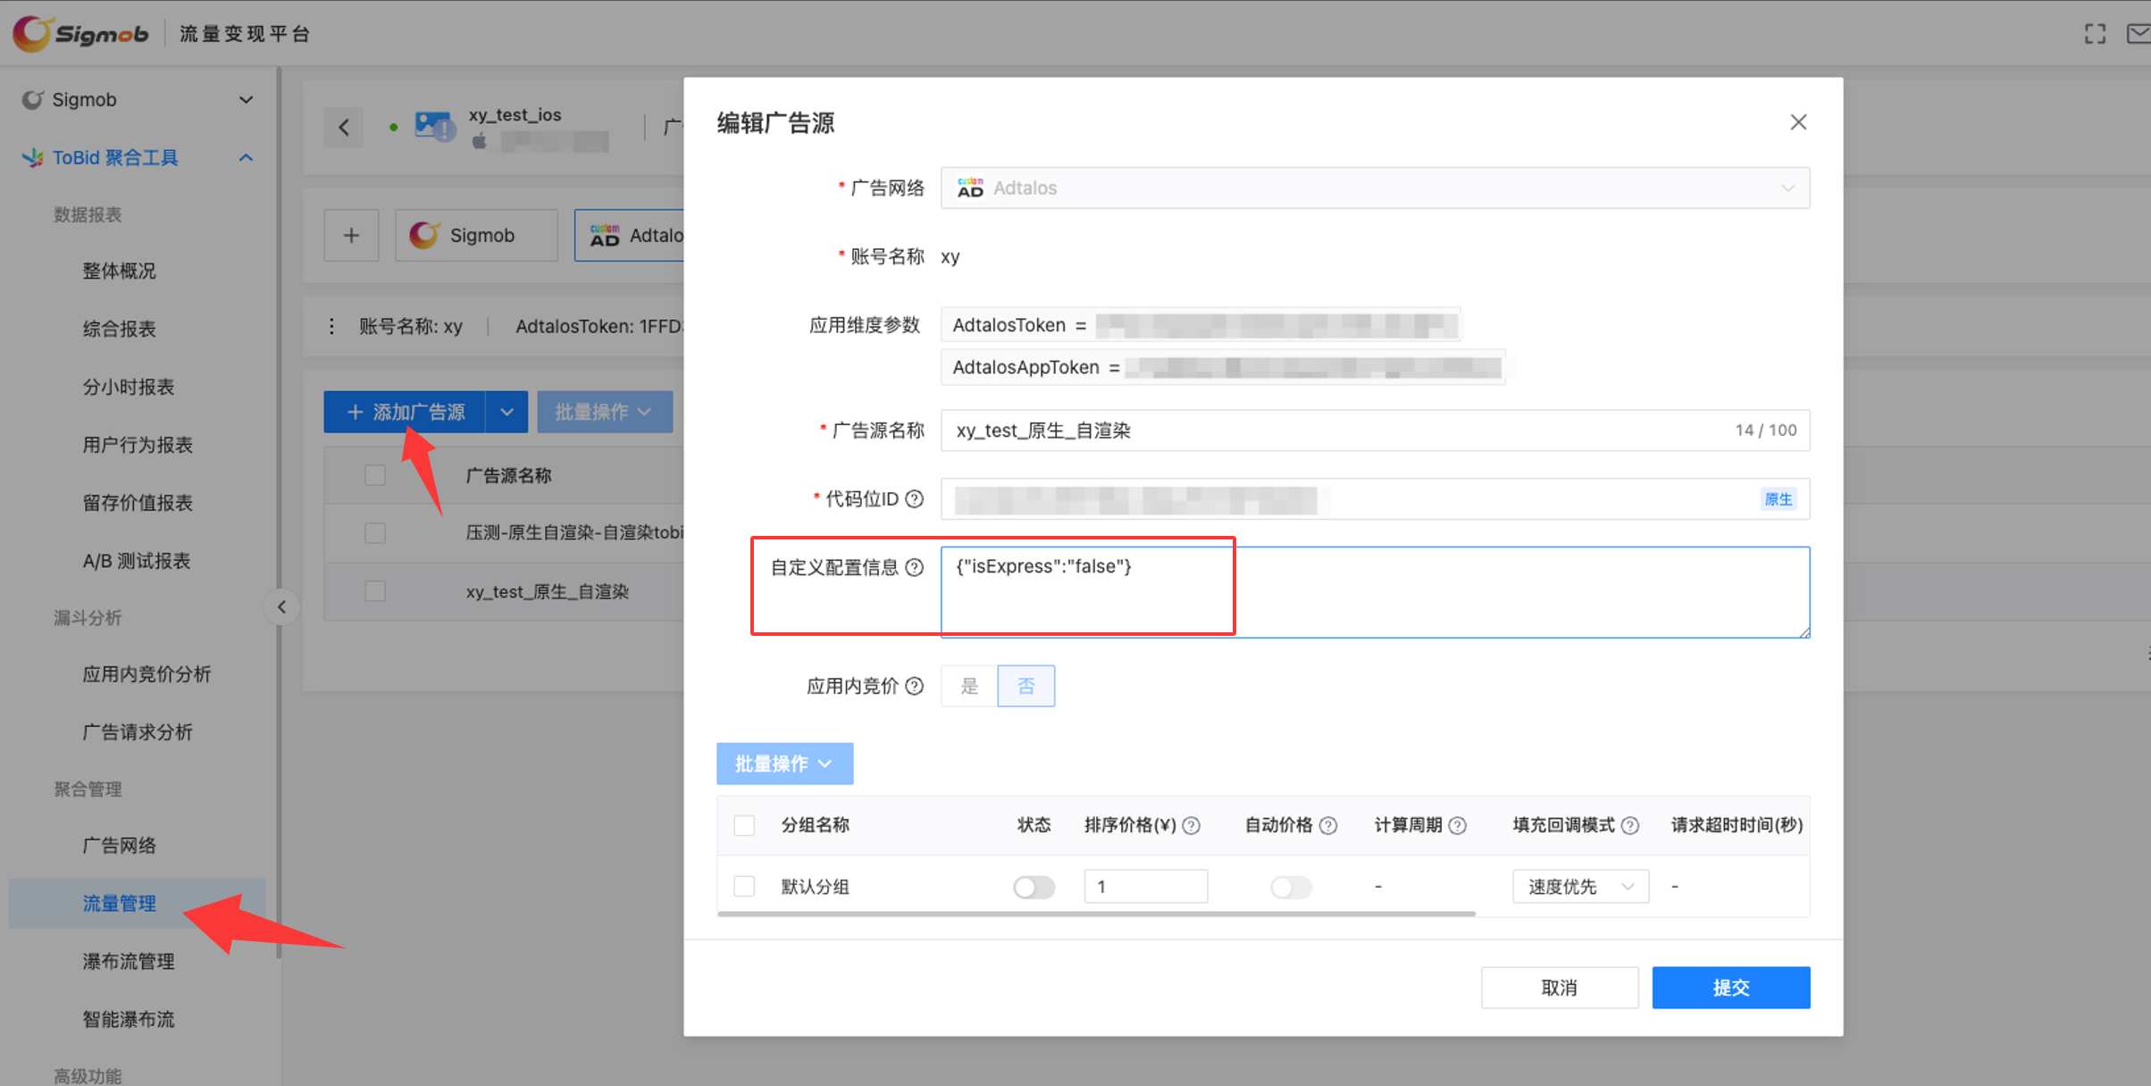Check the header checkbox beside 广告源名称
The width and height of the screenshot is (2151, 1086).
(375, 475)
